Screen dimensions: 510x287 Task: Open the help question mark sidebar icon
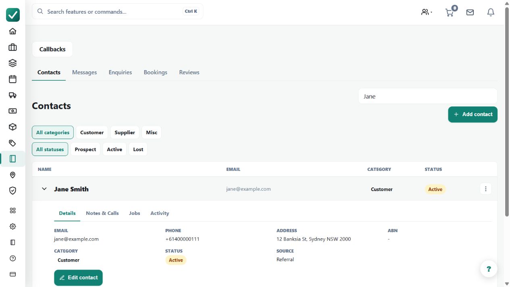[x=12, y=258]
